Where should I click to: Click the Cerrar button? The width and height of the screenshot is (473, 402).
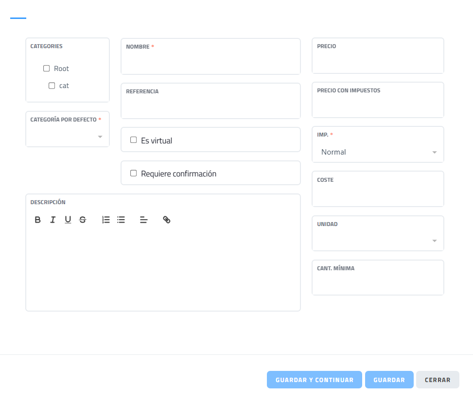tap(438, 380)
